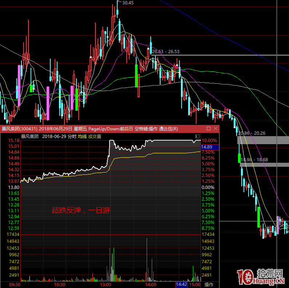Click the 12.59 lowest price axis label
The width and height of the screenshot is (289, 288).
click(x=13, y=228)
